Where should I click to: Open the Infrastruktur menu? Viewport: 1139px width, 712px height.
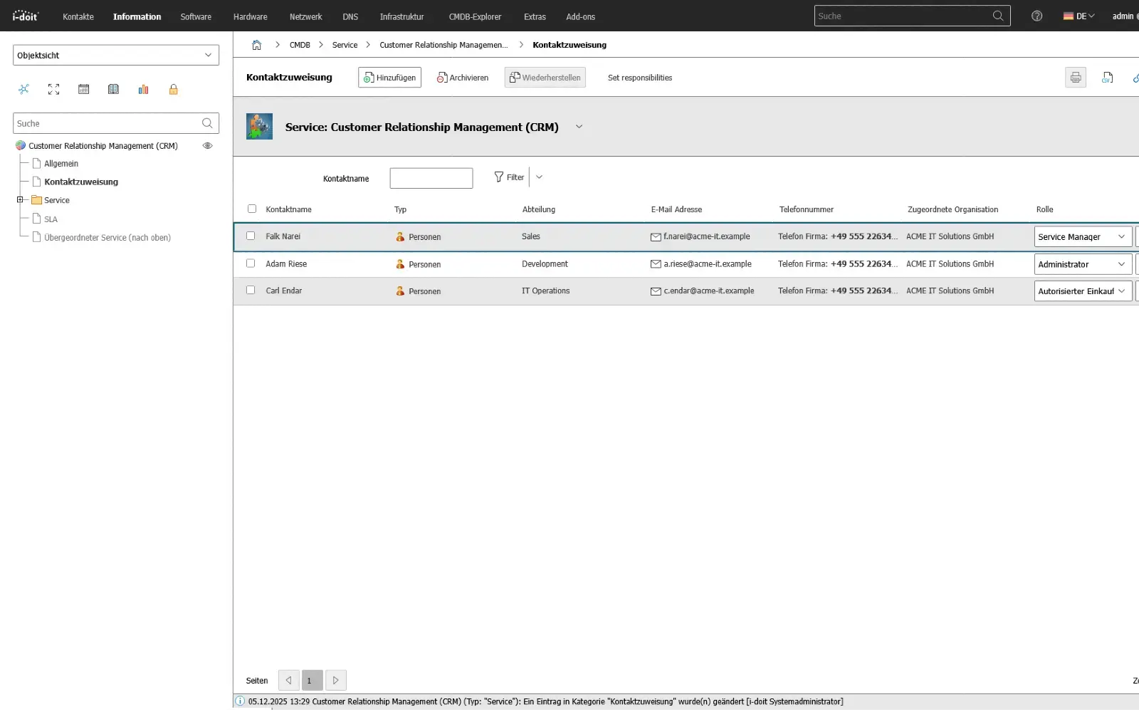coord(401,16)
